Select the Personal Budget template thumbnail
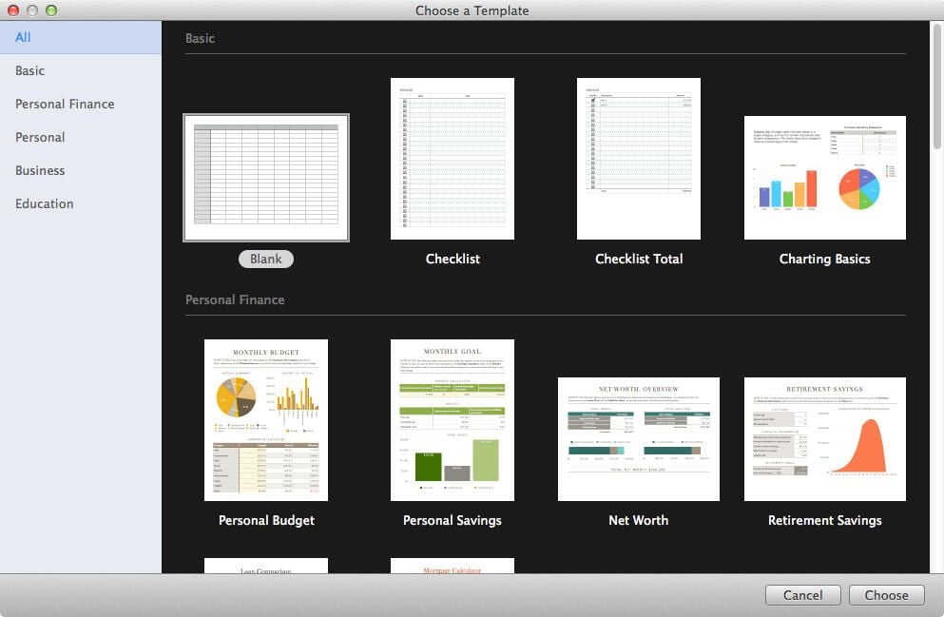The image size is (944, 617). click(x=266, y=419)
